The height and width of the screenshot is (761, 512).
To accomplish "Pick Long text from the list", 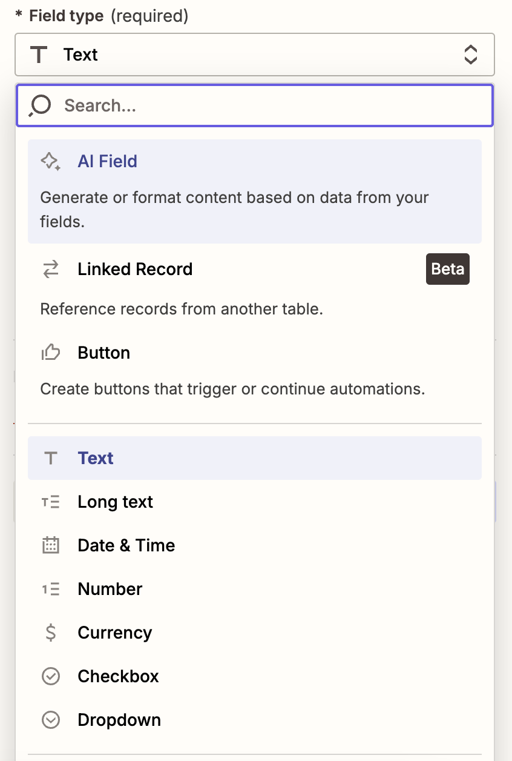I will coord(115,502).
